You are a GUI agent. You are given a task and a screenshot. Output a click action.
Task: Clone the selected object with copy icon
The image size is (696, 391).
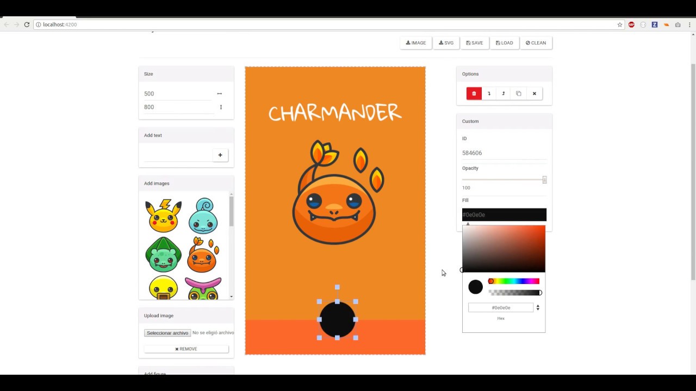[x=519, y=93]
